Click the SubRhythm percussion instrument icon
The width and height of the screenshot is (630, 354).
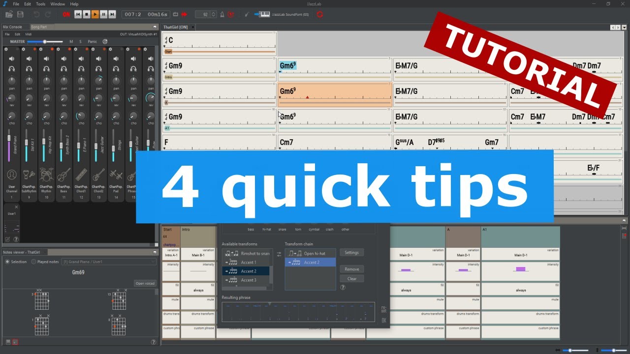(29, 175)
